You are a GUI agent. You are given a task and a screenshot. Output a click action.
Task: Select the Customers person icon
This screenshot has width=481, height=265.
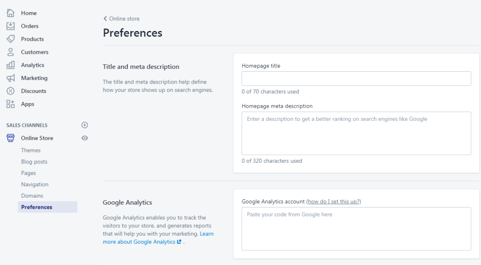coord(11,52)
